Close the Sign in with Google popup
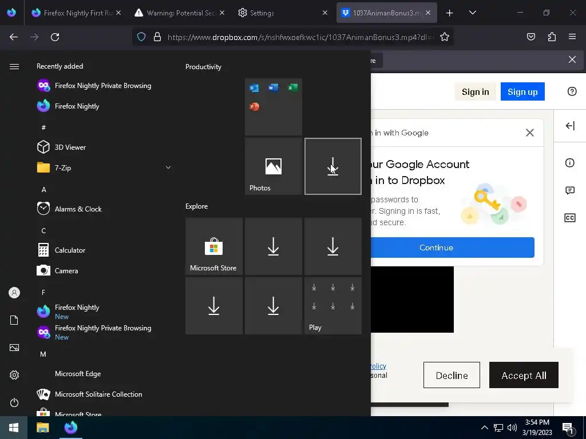Screen dimensions: 586x439 [529, 133]
